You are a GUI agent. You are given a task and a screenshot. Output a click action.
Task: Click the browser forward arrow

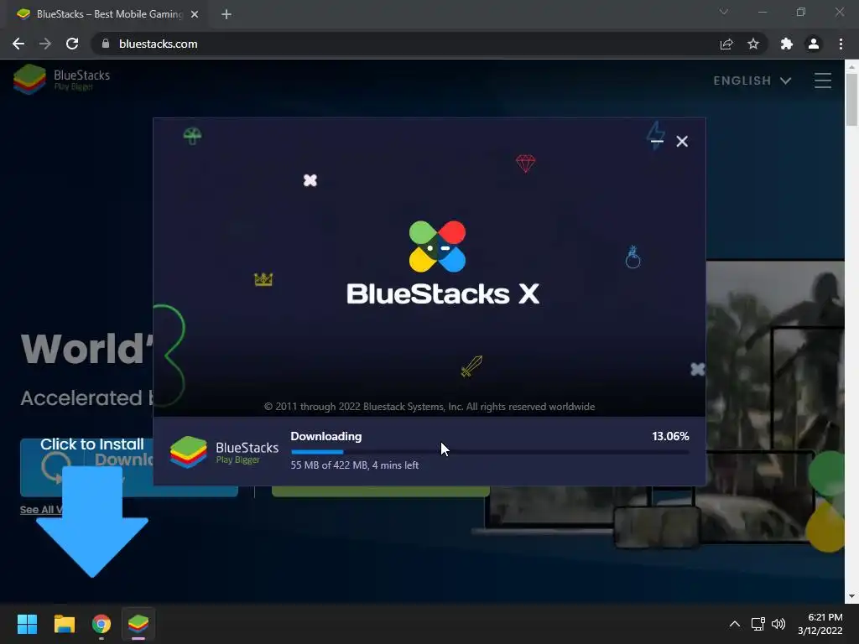click(45, 44)
